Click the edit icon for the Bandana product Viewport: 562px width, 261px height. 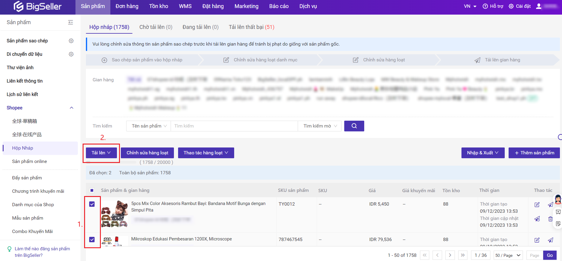(537, 205)
